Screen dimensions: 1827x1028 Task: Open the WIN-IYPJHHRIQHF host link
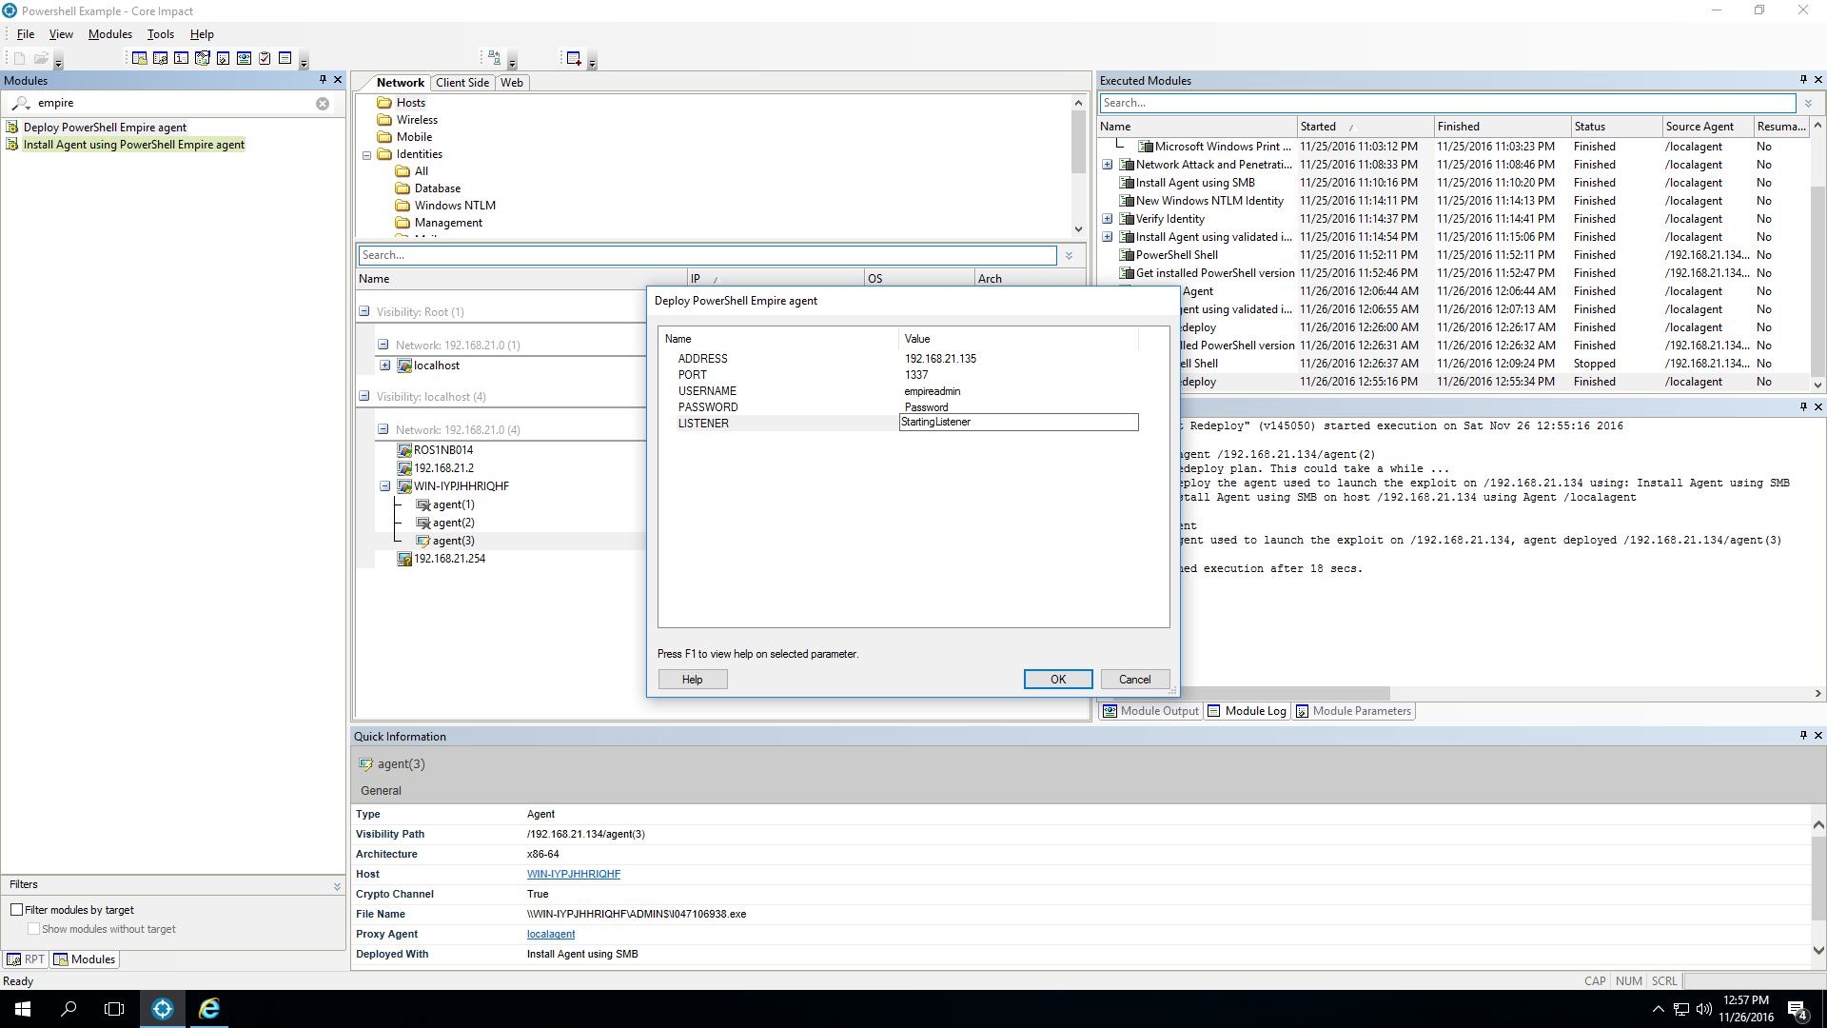[574, 874]
